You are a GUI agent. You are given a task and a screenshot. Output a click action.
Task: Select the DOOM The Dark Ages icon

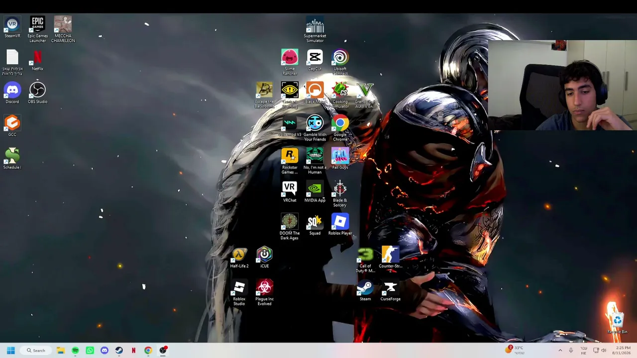(x=290, y=227)
